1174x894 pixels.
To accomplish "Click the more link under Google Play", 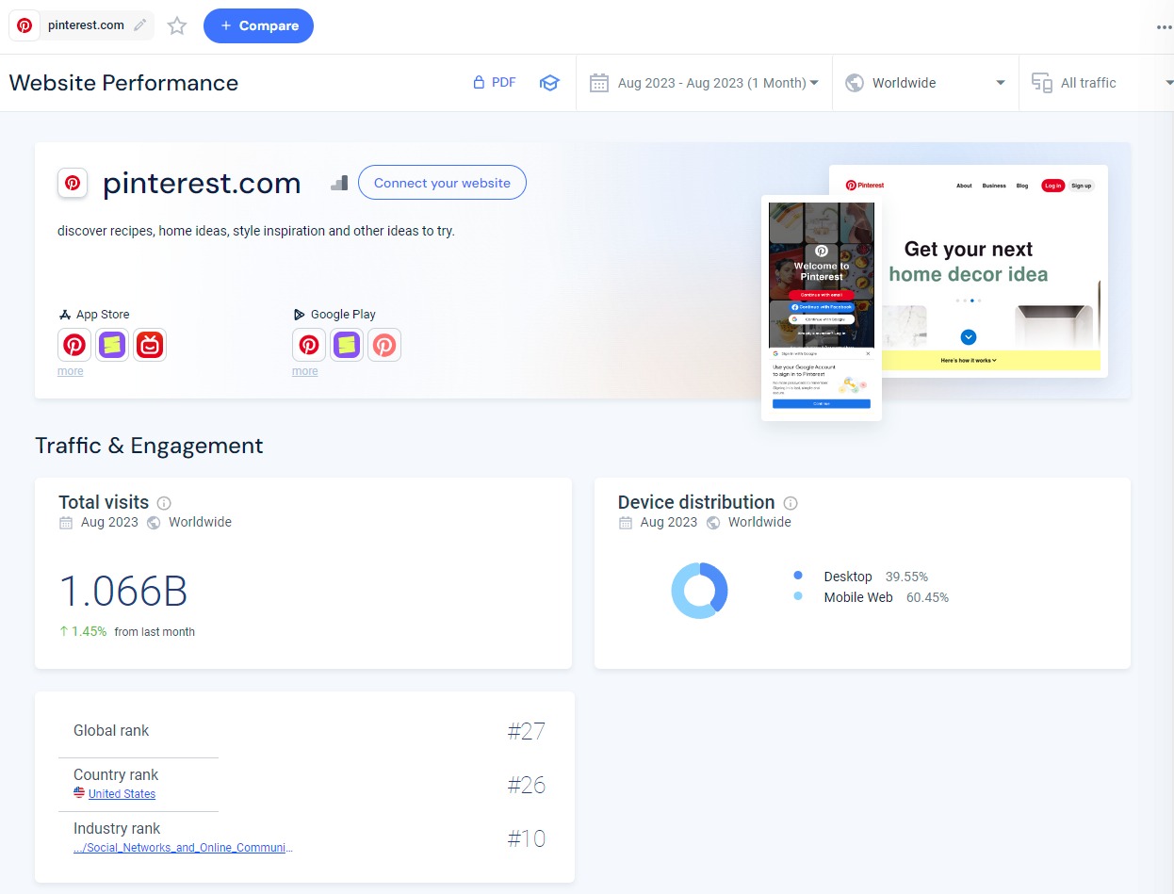I will 305,371.
